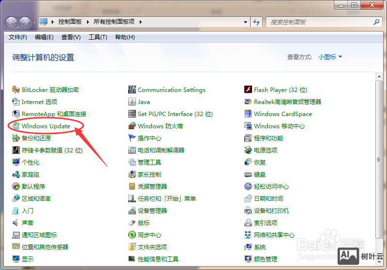Screen dimensions: 387x270
Task: Click the 声音 speaker icon
Action: click(15, 223)
